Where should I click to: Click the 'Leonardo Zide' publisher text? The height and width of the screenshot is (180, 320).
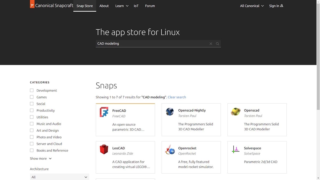[123, 154]
